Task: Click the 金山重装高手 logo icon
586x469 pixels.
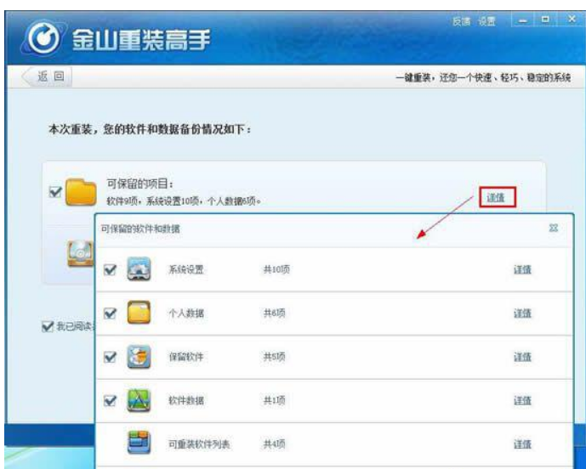Action: pyautogui.click(x=45, y=38)
